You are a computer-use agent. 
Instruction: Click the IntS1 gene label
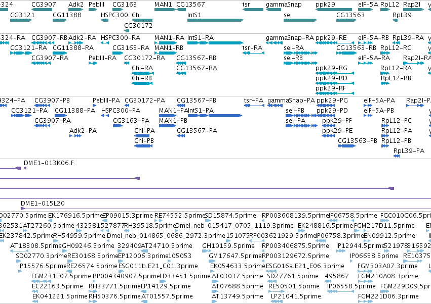click(x=194, y=15)
